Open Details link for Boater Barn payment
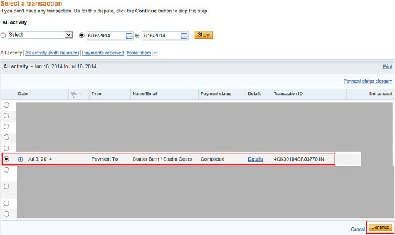Image resolution: width=395 pixels, height=235 pixels. point(255,159)
